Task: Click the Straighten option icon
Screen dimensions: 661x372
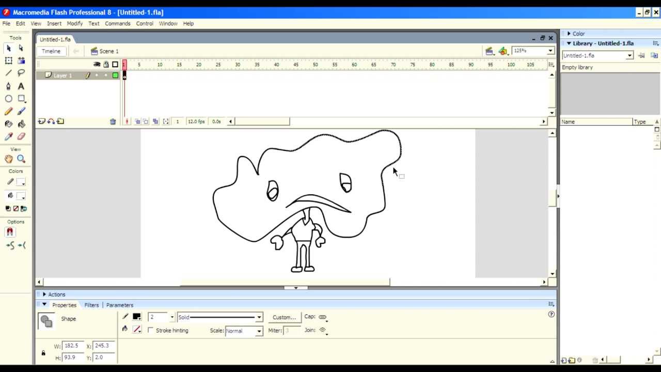Action: tap(22, 245)
